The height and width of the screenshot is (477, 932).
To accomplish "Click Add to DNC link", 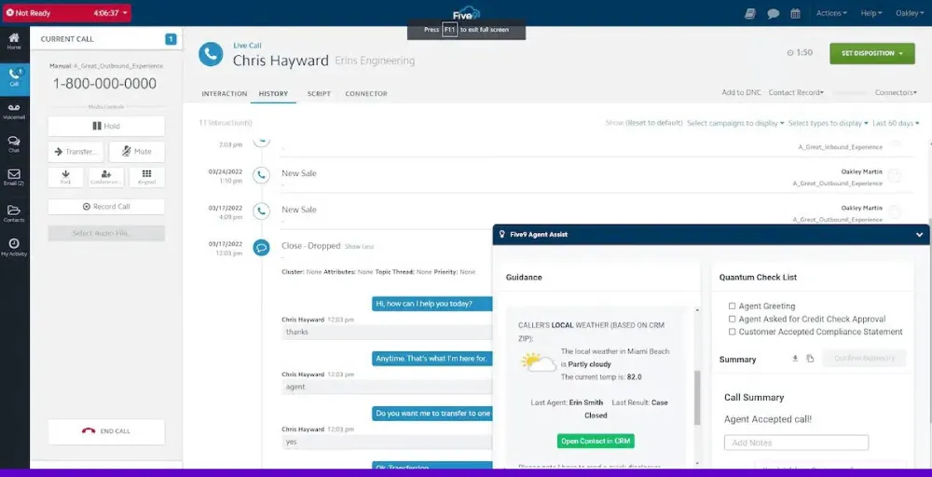I will [741, 92].
